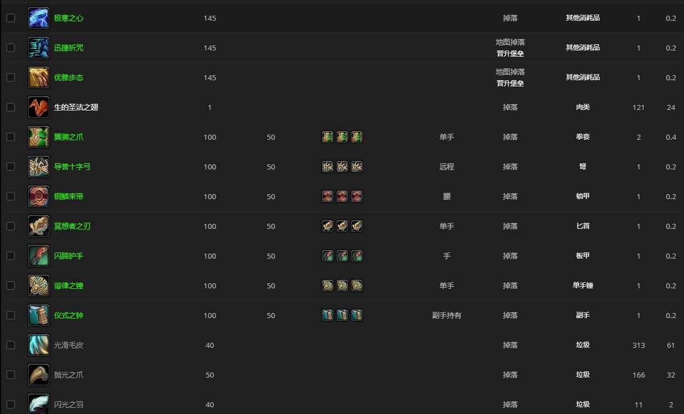
Task: Click leftmost small variant icon in 翼狮之爪 row
Action: (328, 137)
